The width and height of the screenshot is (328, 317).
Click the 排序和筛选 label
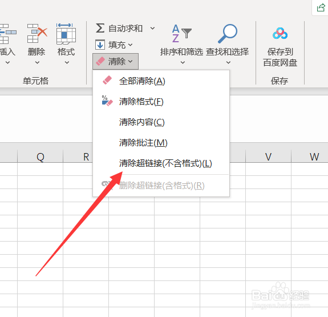tap(181, 52)
